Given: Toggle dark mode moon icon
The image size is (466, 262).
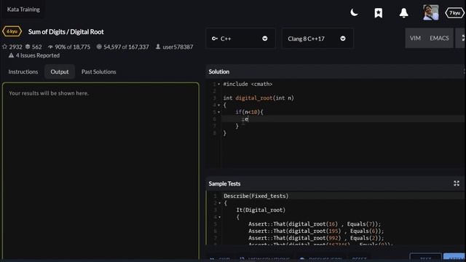Looking at the screenshot, I should pos(354,12).
